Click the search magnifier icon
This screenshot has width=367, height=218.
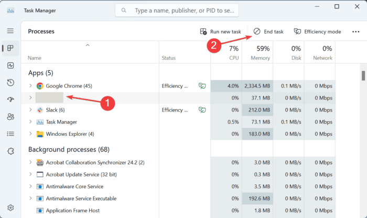point(124,10)
